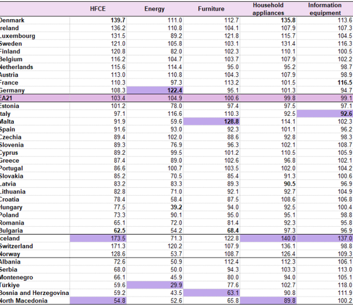Click the Slovakia row label
353x305 pixels.
pyautogui.click(x=11, y=176)
